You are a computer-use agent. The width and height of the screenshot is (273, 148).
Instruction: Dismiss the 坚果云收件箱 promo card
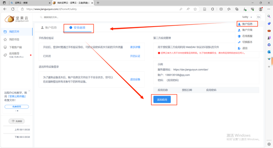(29, 91)
